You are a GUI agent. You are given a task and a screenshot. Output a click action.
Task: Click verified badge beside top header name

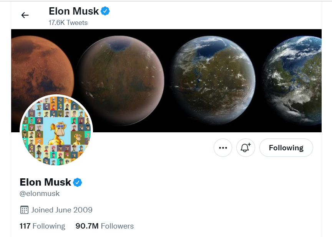pyautogui.click(x=105, y=11)
